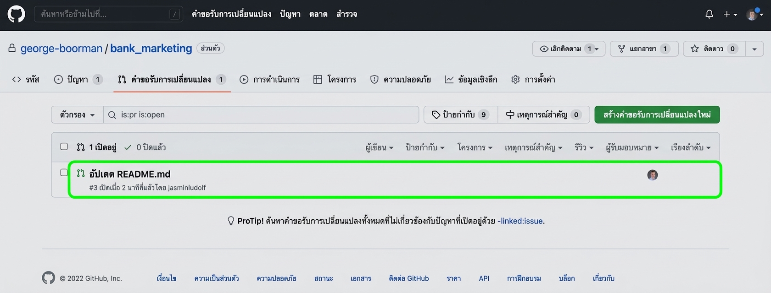The width and height of the screenshot is (771, 293).
Task: Switch to the โครงการ projects tab
Action: pos(335,79)
